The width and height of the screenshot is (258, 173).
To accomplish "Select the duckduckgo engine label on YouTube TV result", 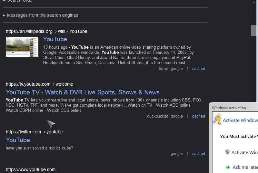I will 158,116.
